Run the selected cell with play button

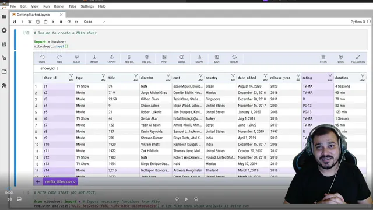coord(53,22)
